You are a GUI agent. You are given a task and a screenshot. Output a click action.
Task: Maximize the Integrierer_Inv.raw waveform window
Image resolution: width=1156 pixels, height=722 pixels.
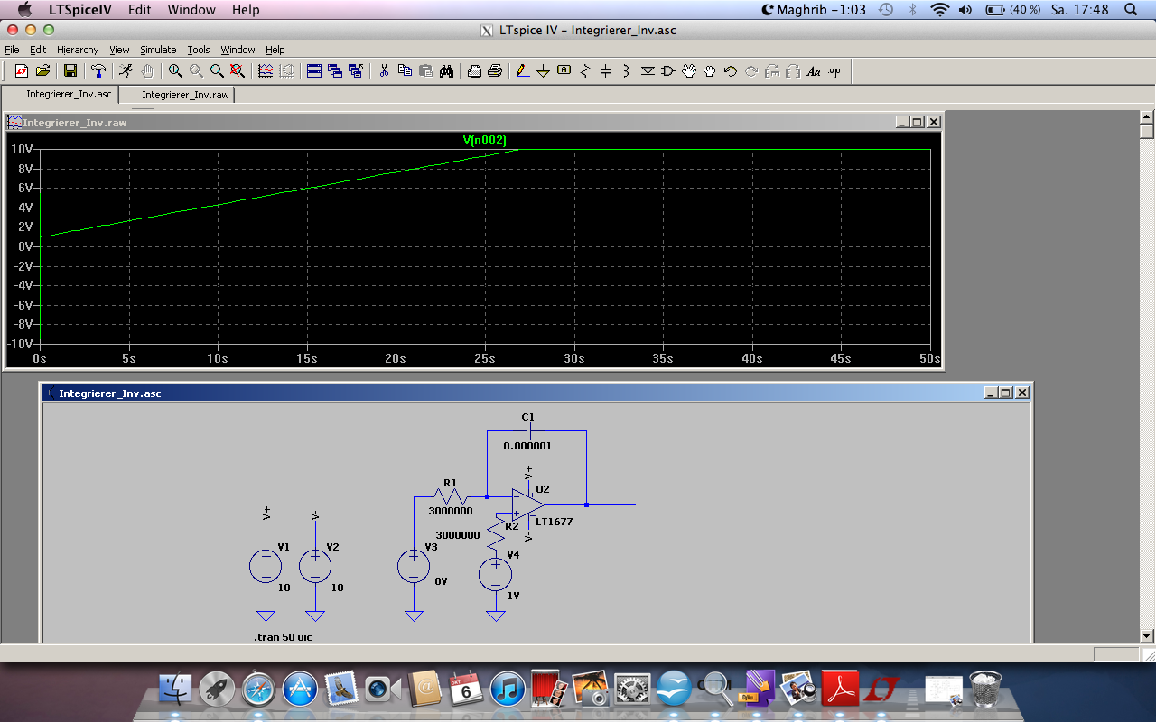[x=918, y=122]
